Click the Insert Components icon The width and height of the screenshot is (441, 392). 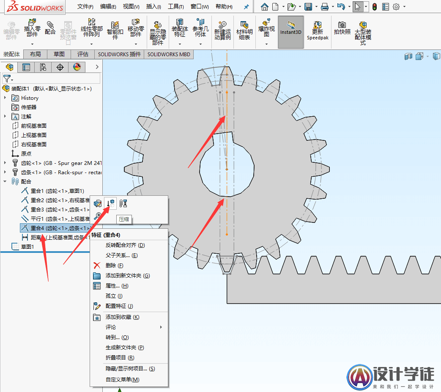click(32, 28)
